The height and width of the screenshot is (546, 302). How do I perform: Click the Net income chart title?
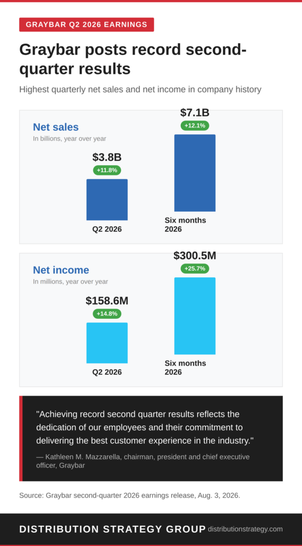tap(61, 270)
